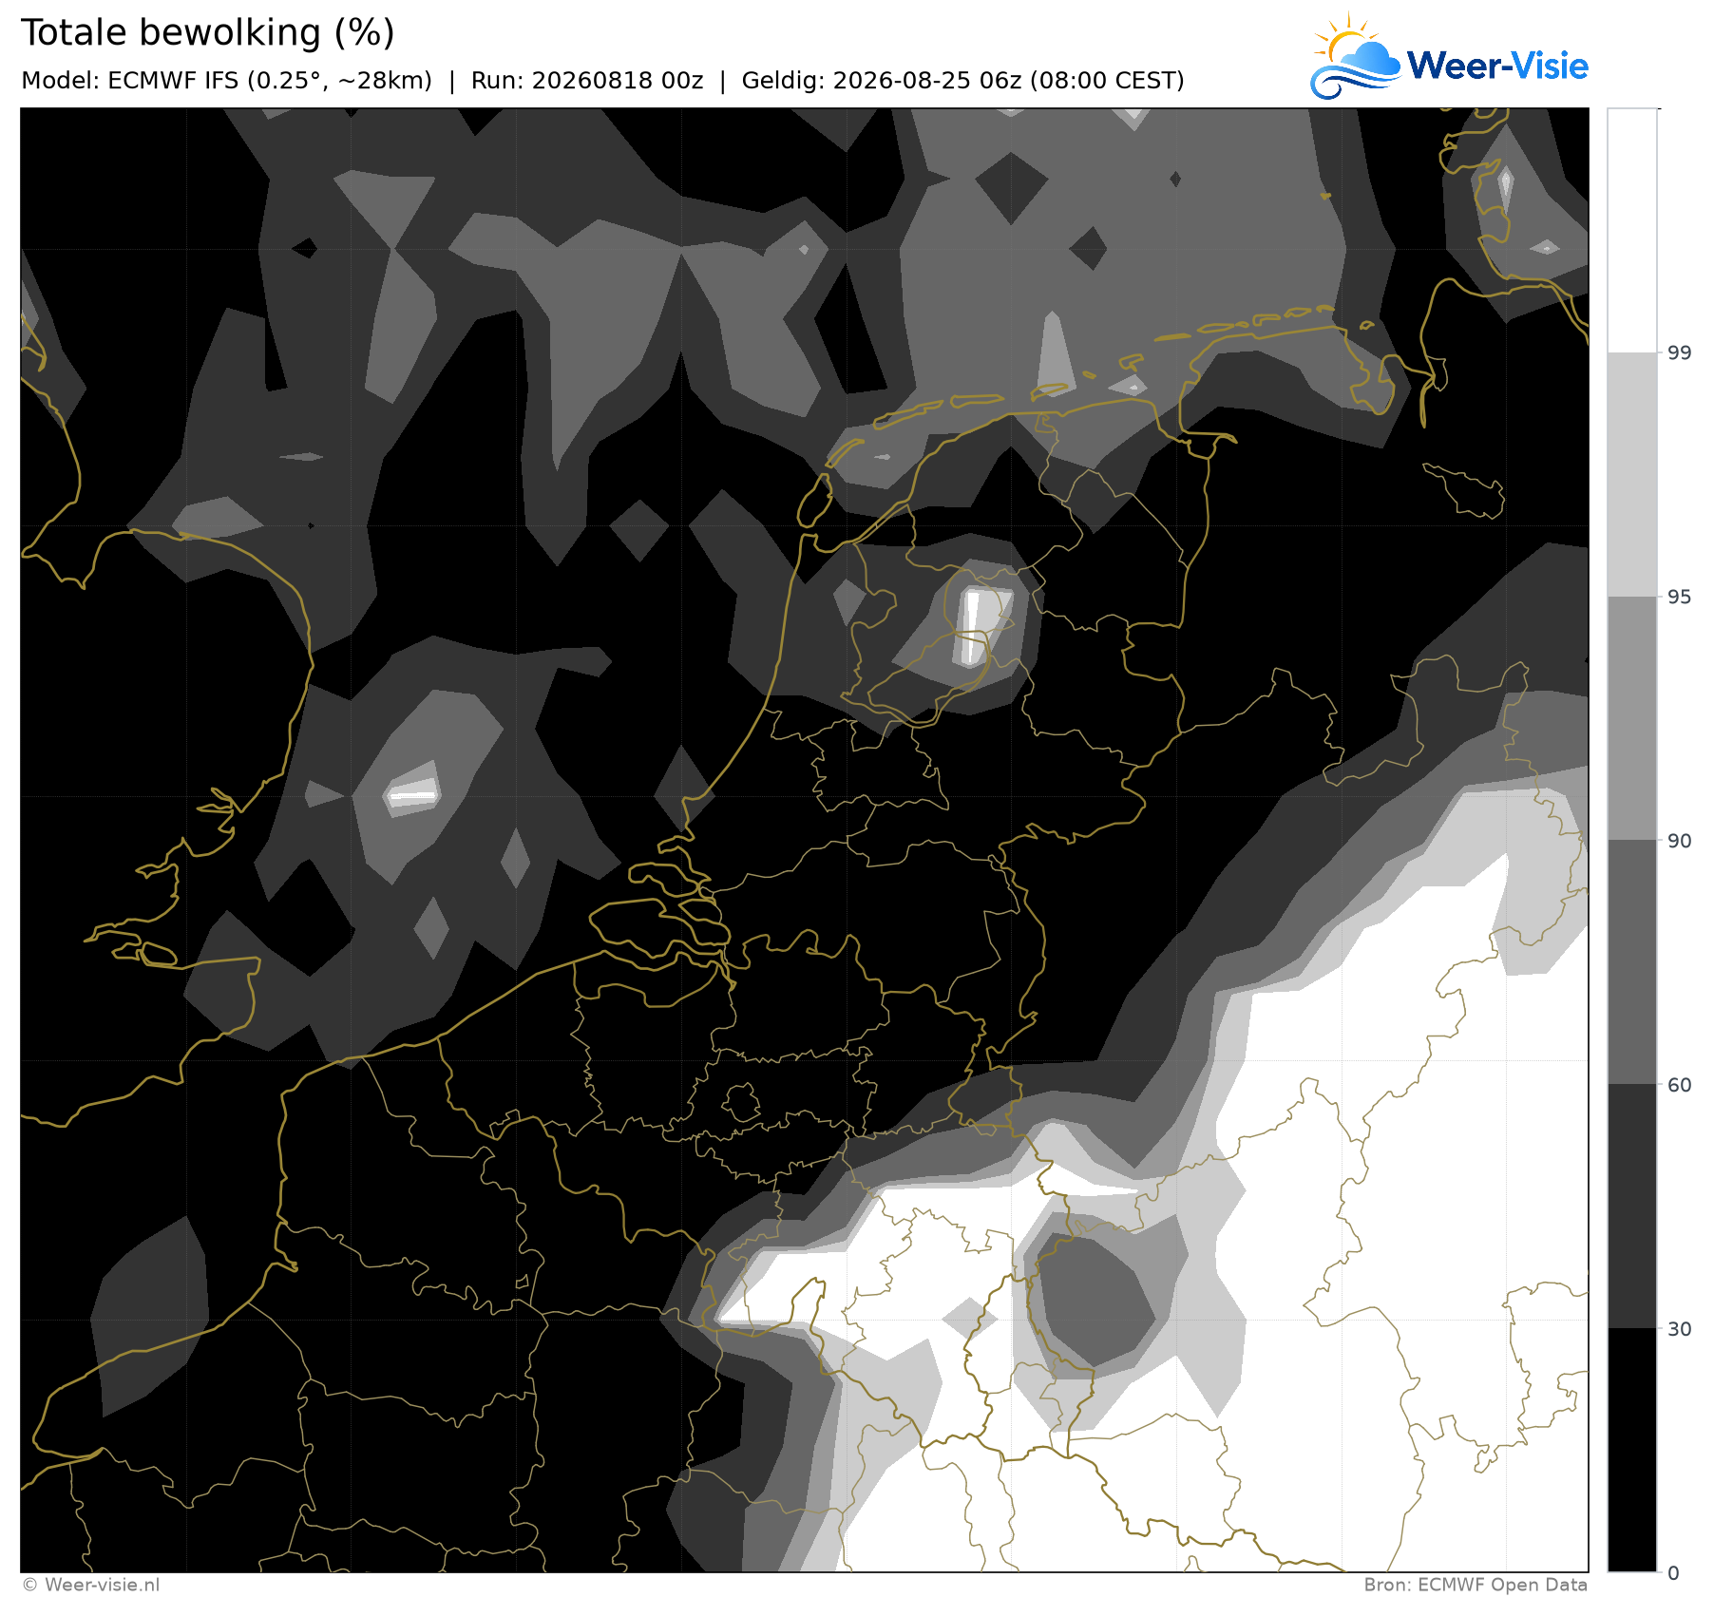
Task: Click the 'Totale bewolking (%)' title
Action: pyautogui.click(x=208, y=33)
